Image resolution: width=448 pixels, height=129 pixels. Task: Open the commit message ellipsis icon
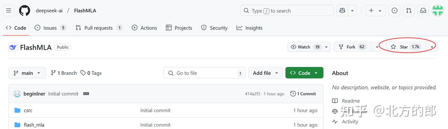pyautogui.click(x=86, y=94)
